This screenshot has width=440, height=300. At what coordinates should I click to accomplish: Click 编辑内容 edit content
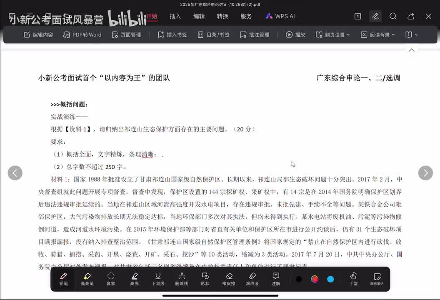(38, 35)
